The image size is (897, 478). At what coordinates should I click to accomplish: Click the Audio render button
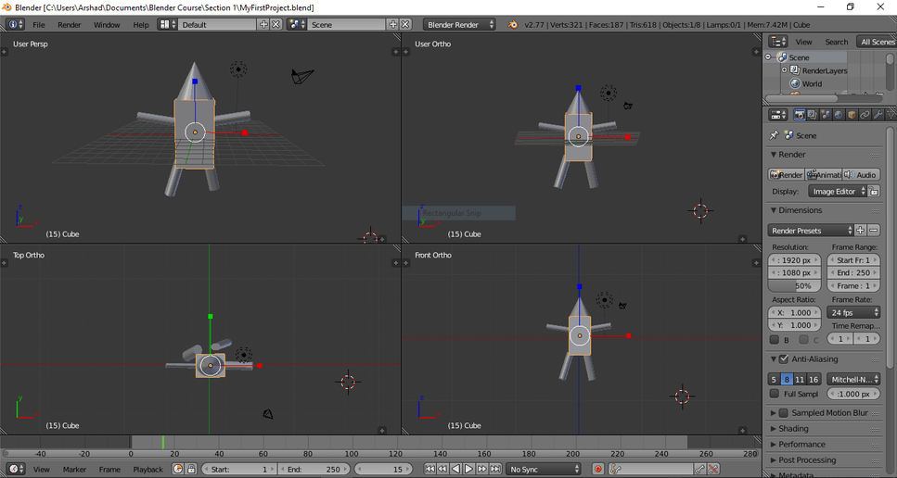click(861, 175)
